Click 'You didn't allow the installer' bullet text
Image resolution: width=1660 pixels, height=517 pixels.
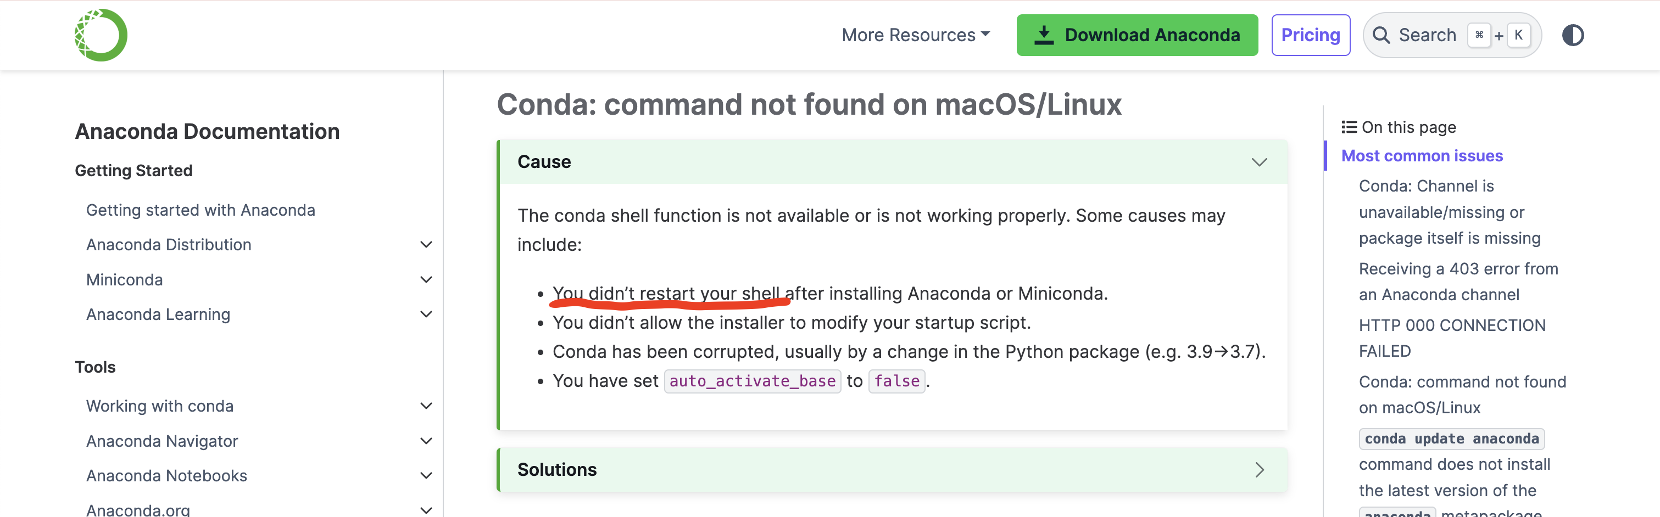click(792, 323)
